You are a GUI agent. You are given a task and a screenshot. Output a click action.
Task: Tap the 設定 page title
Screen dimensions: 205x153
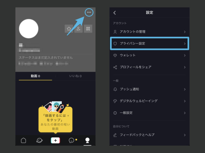[x=150, y=13]
